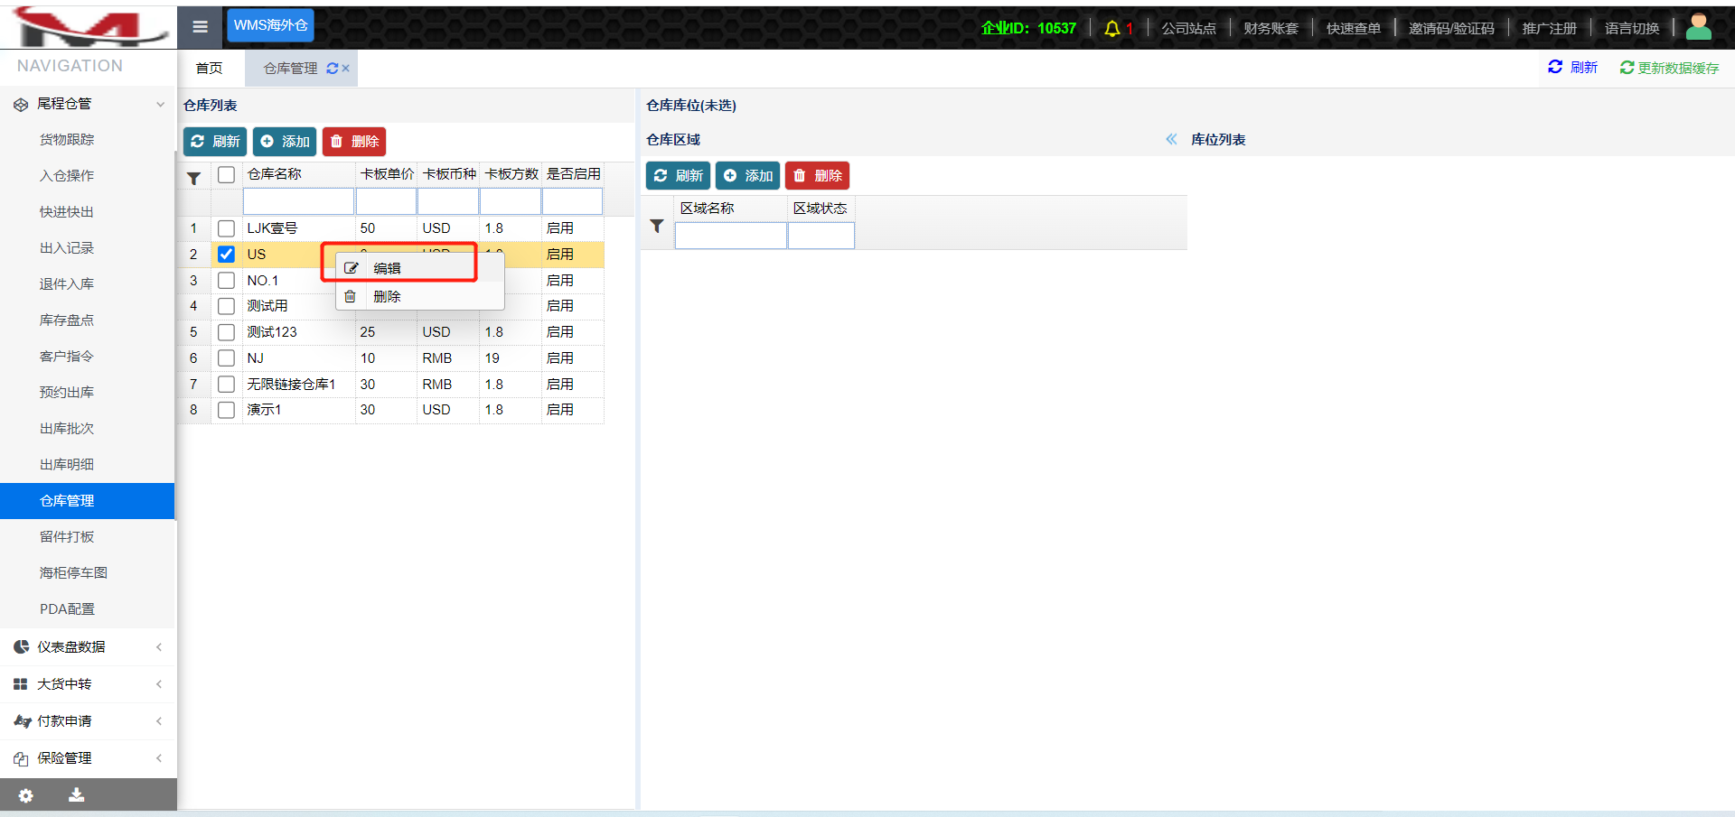Click the filter funnel in warehouse list
The height and width of the screenshot is (817, 1735).
point(194,179)
